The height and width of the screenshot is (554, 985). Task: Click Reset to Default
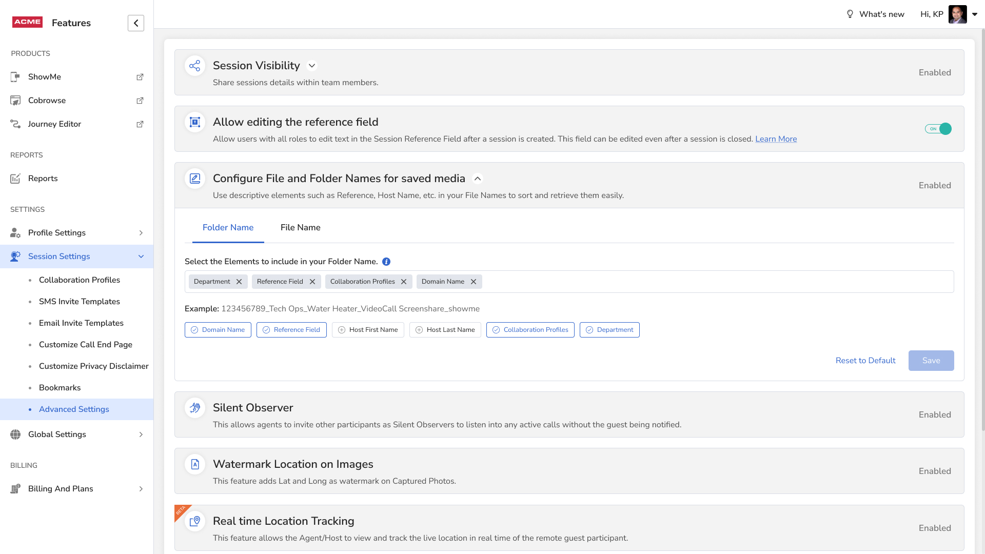pyautogui.click(x=865, y=361)
